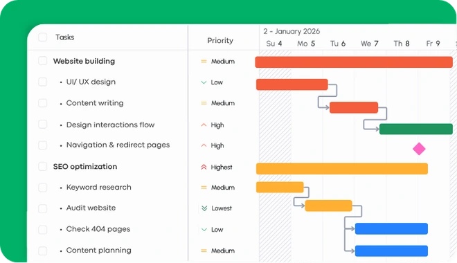Click the High priority arrow for Design interactions flow
Viewport: 457px width, 263px height.
[204, 125]
